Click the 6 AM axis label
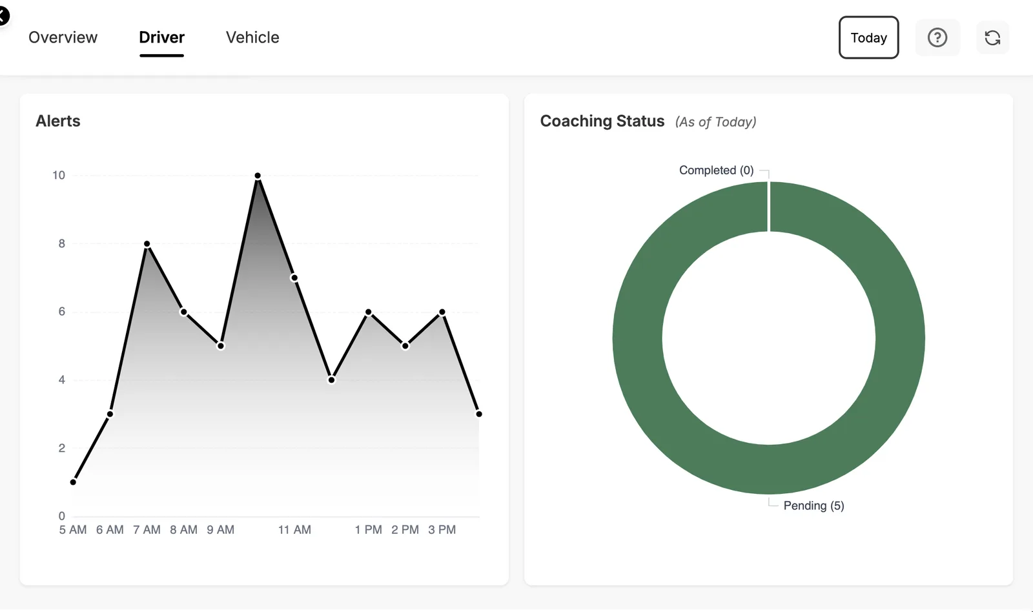This screenshot has height=612, width=1033. click(x=110, y=530)
